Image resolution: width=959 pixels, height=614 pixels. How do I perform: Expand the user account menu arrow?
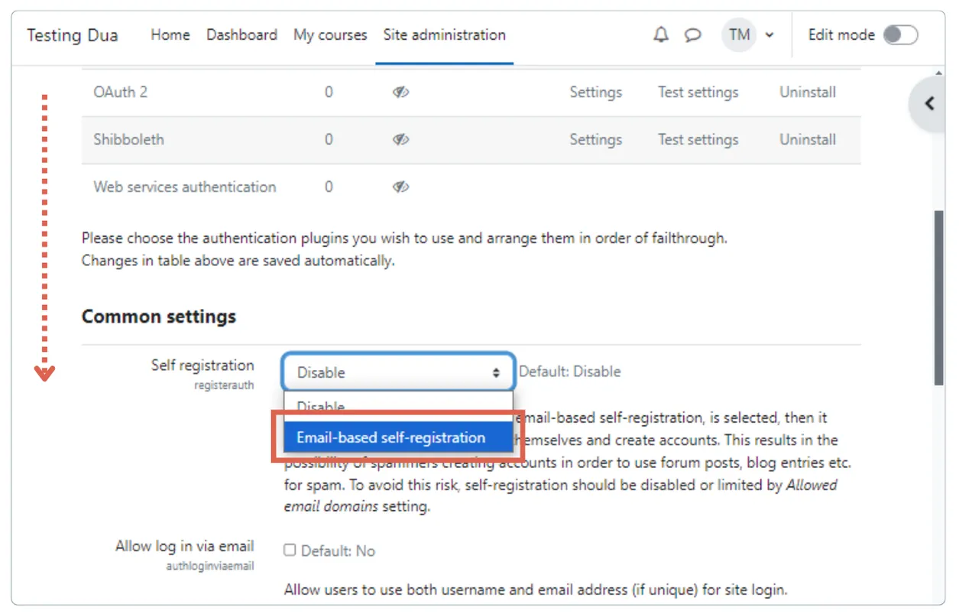[x=769, y=35]
